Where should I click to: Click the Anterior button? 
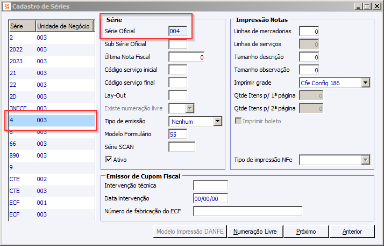tap(352, 232)
